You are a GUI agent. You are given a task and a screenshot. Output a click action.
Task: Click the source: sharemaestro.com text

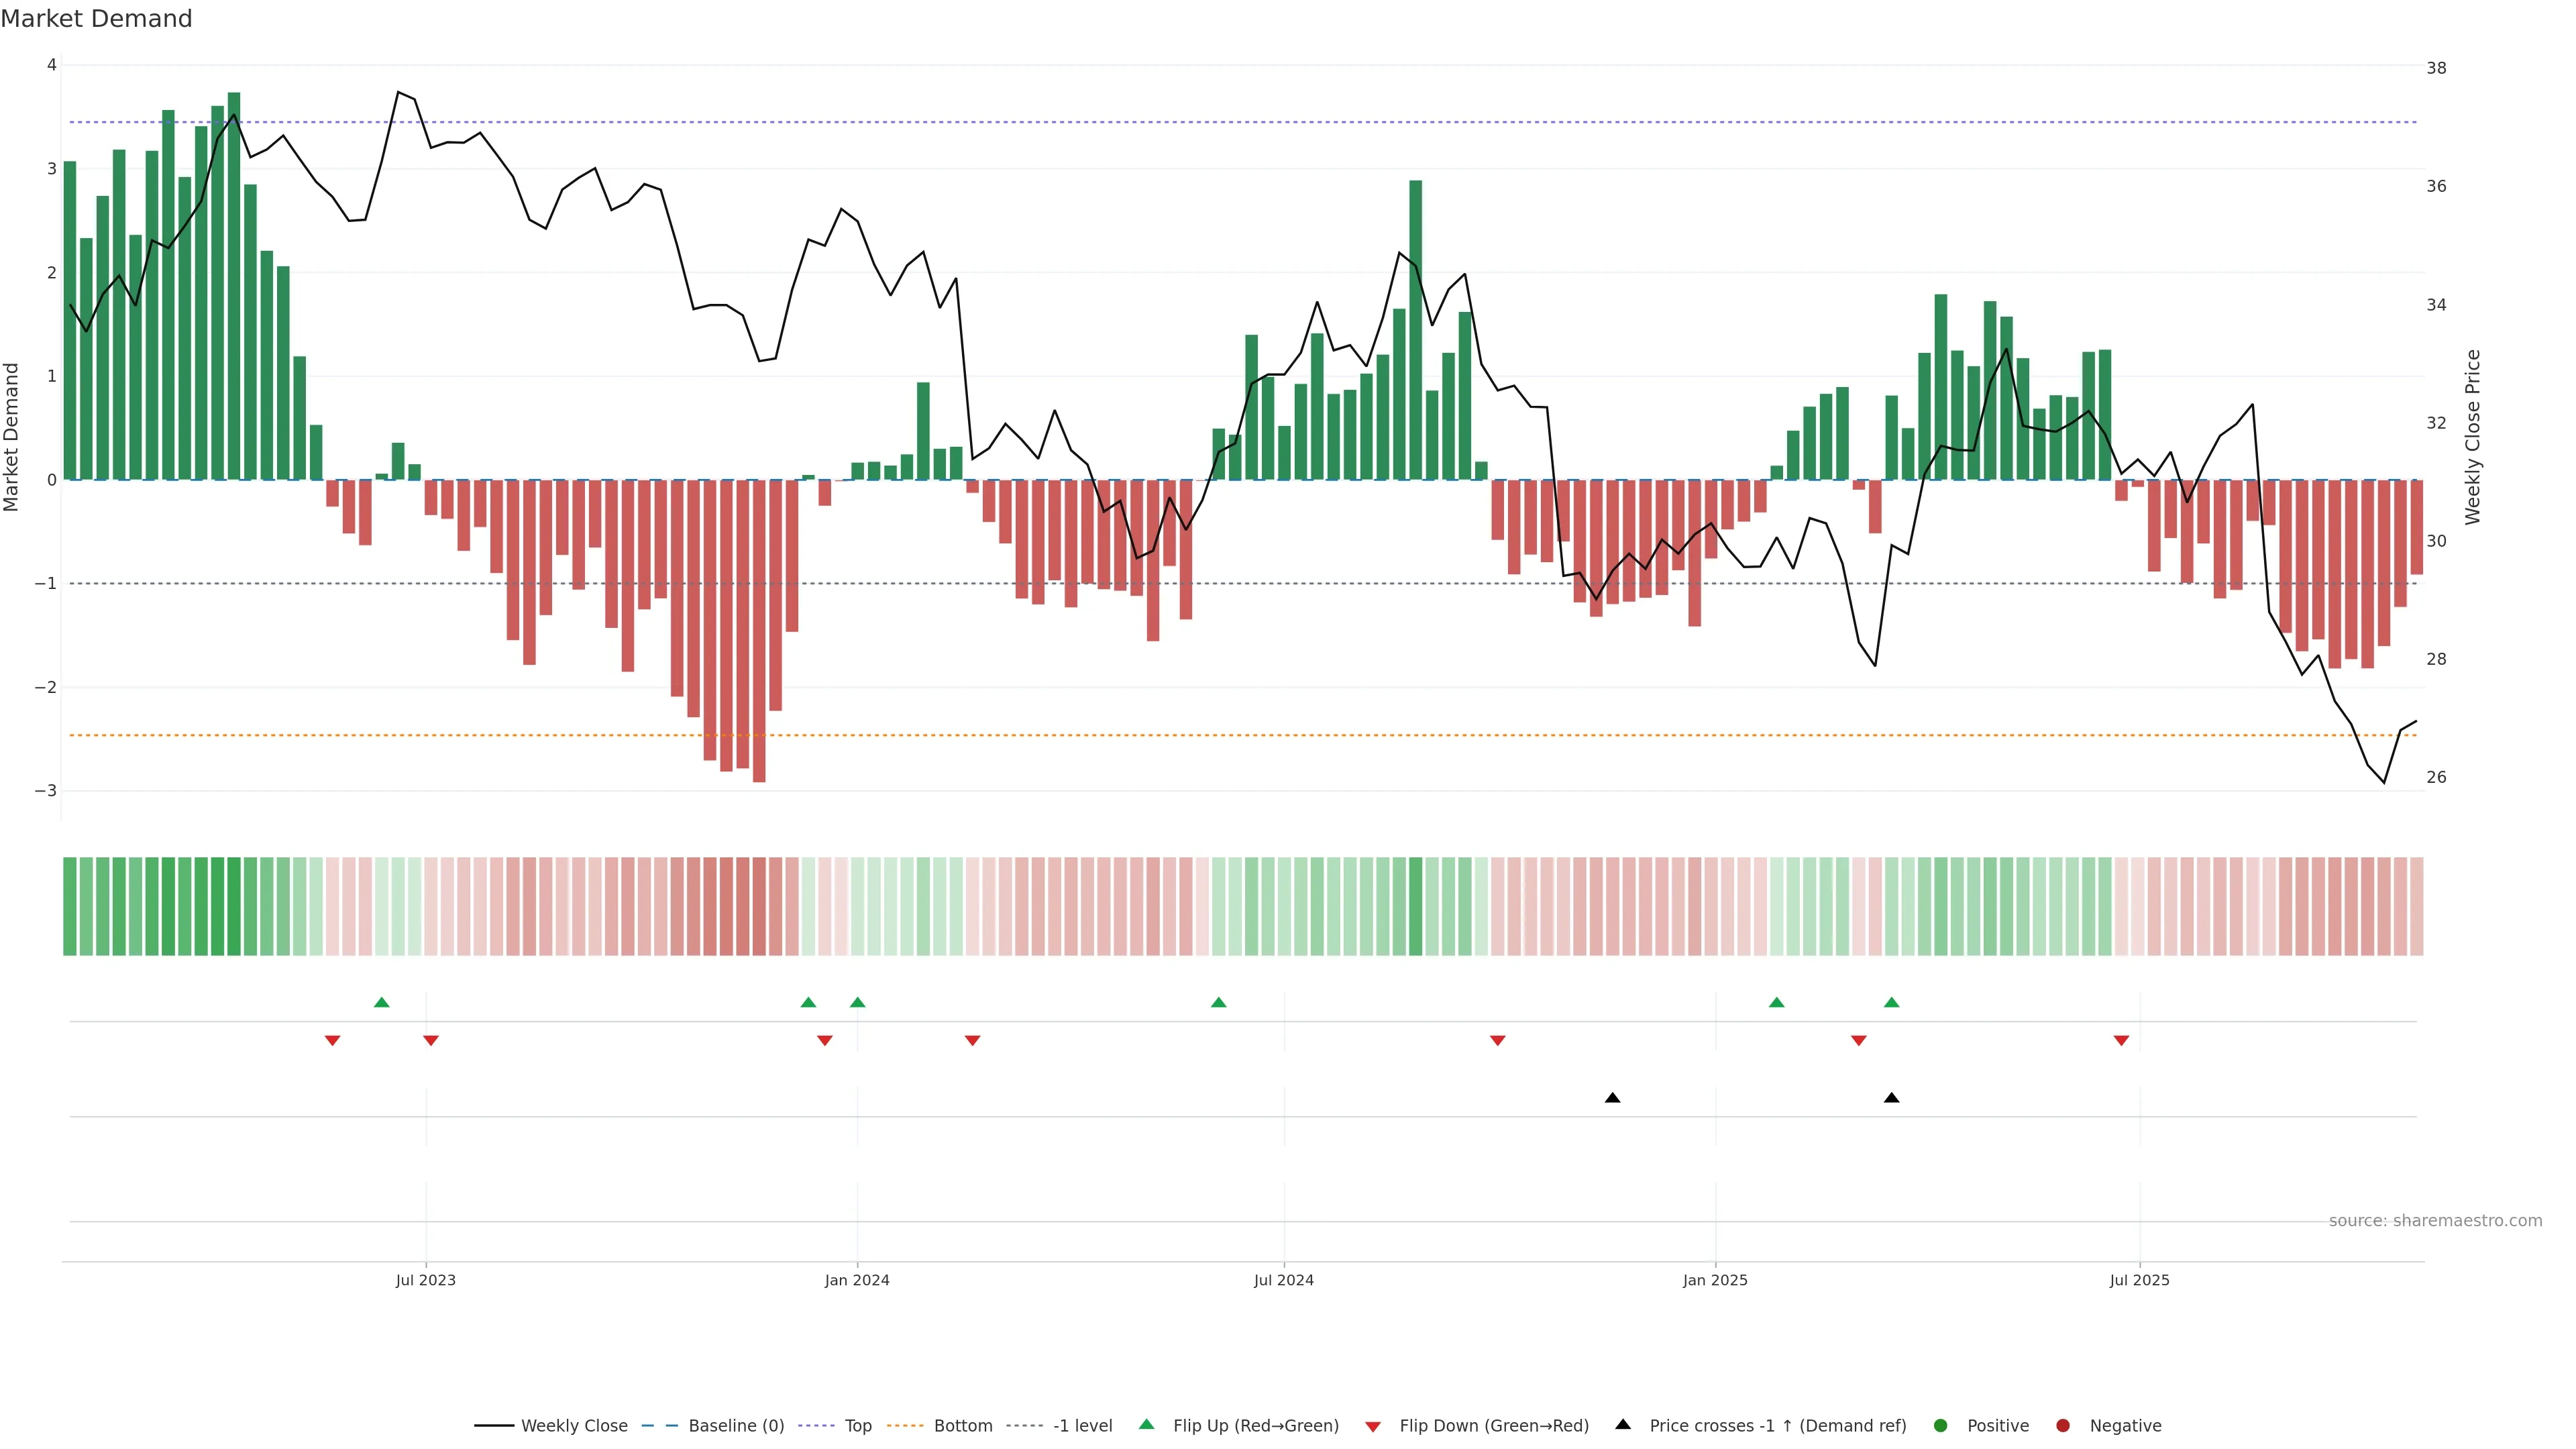[x=2435, y=1221]
